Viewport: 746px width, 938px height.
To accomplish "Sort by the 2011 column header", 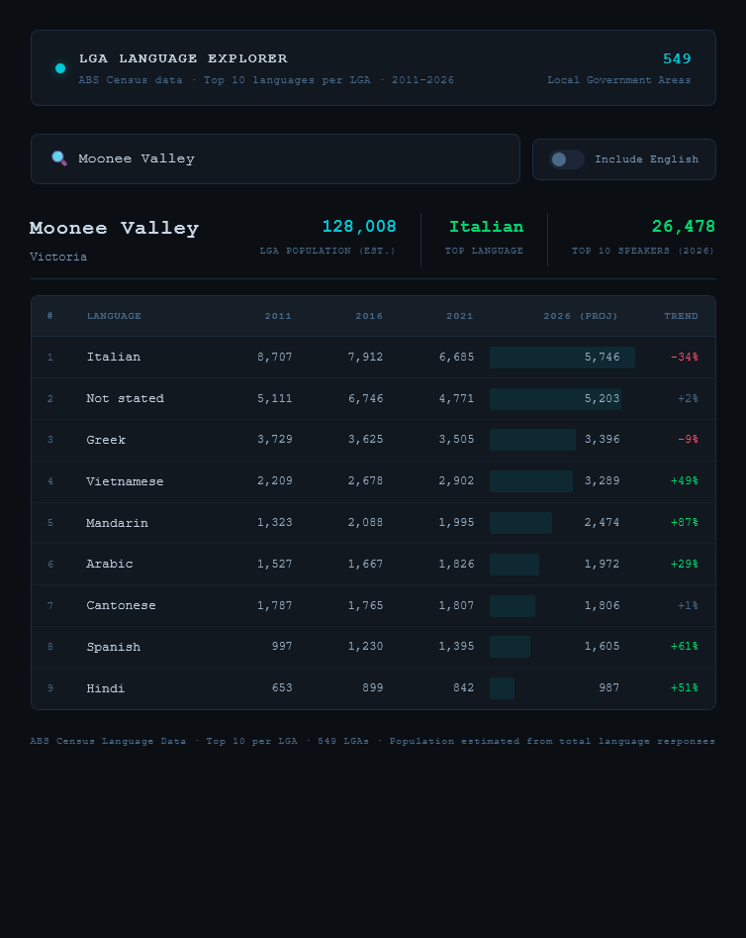I will [278, 316].
